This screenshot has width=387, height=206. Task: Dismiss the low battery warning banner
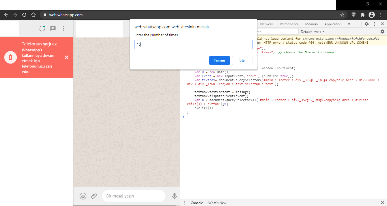(x=67, y=57)
